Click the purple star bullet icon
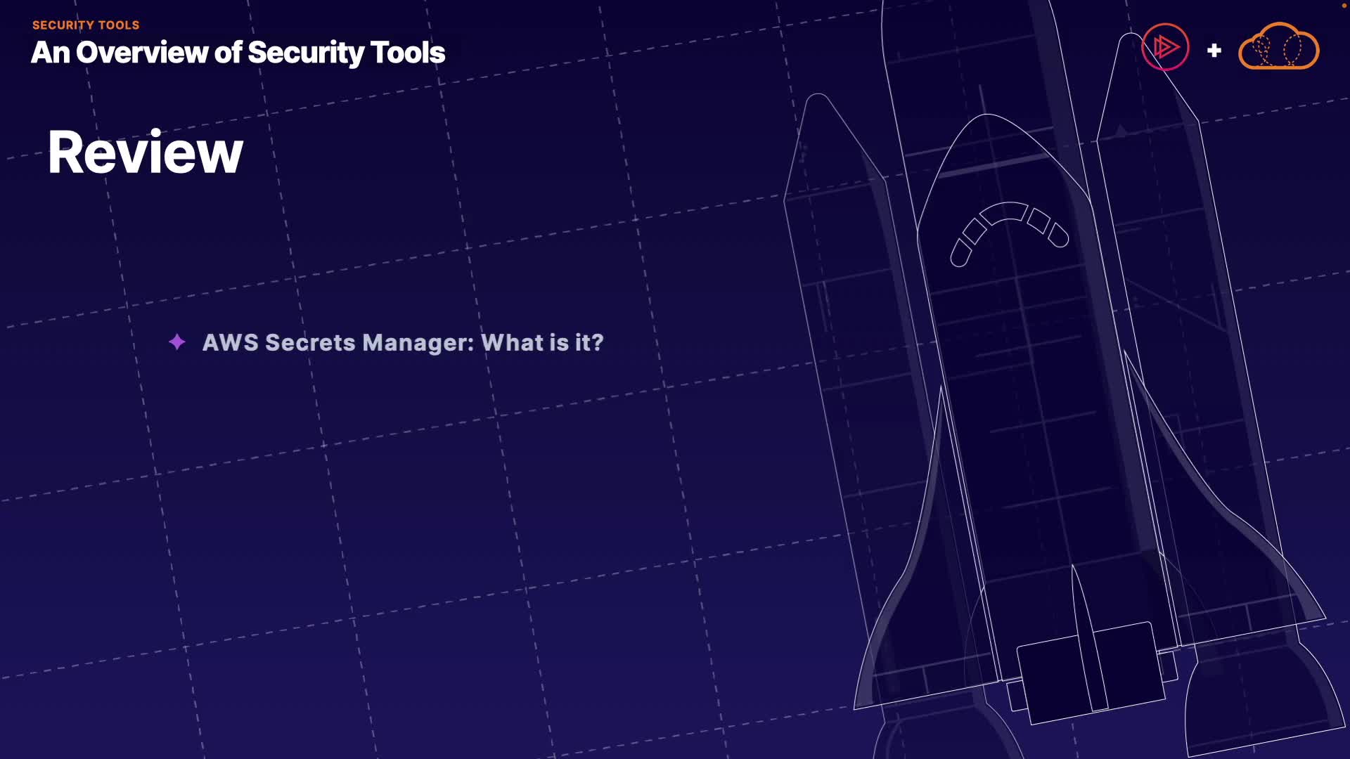 click(177, 342)
